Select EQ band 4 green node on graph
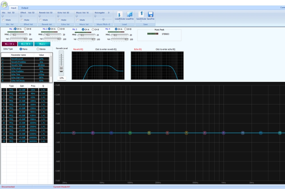The height and width of the screenshot is (189, 285). 130,133
